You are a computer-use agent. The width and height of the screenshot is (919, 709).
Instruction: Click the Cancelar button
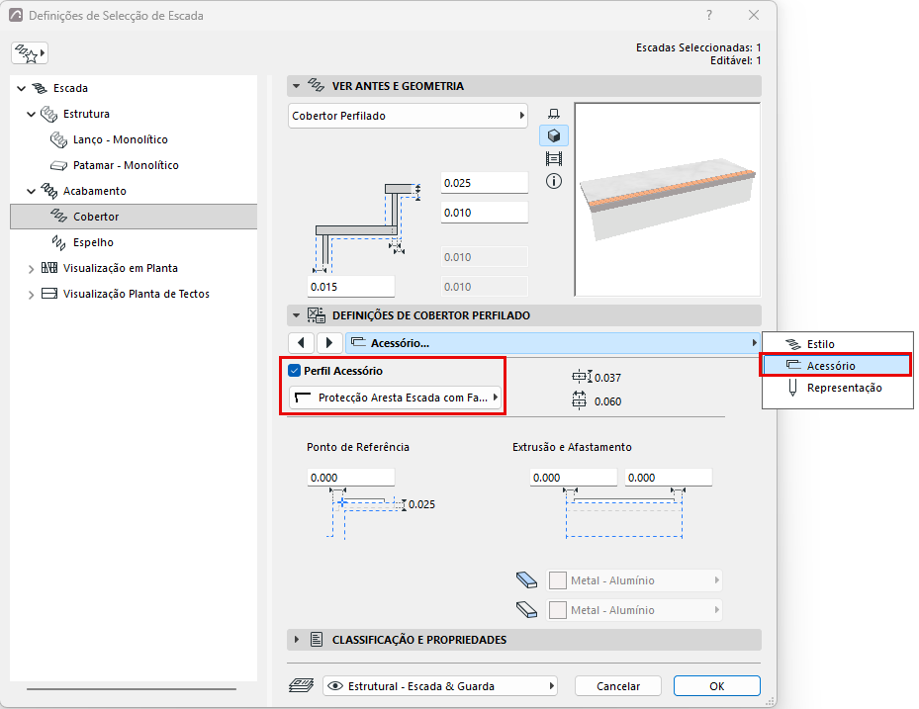click(x=617, y=685)
